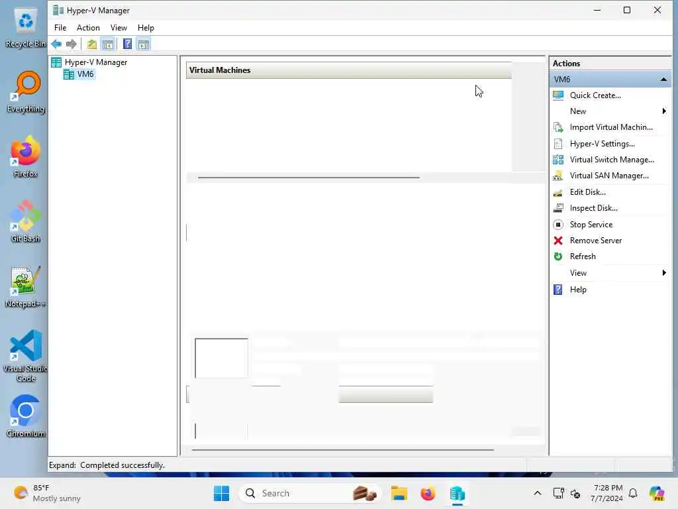This screenshot has height=509, width=678.
Task: Click the status bar text 'Completed successfully.'
Action: tap(122, 465)
